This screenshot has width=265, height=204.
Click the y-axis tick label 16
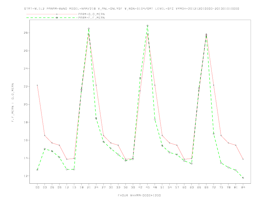pos(26,140)
